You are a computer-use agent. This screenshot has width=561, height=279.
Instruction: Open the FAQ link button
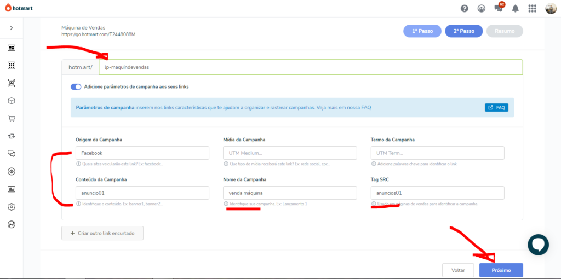pyautogui.click(x=496, y=107)
